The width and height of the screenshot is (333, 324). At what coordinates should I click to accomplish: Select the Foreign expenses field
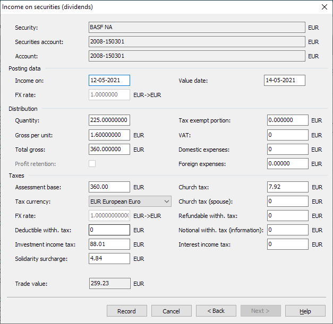pyautogui.click(x=287, y=164)
